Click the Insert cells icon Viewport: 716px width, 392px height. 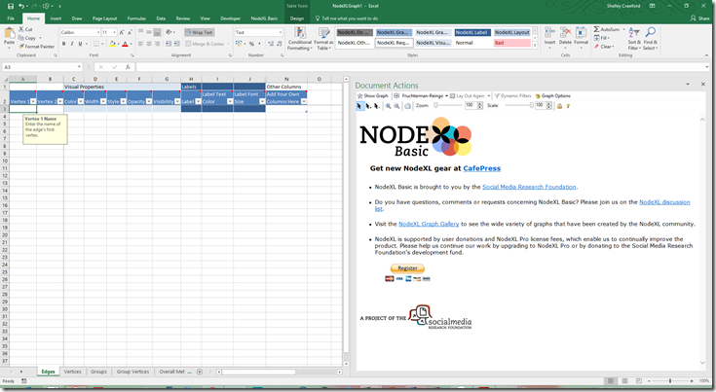[x=549, y=33]
